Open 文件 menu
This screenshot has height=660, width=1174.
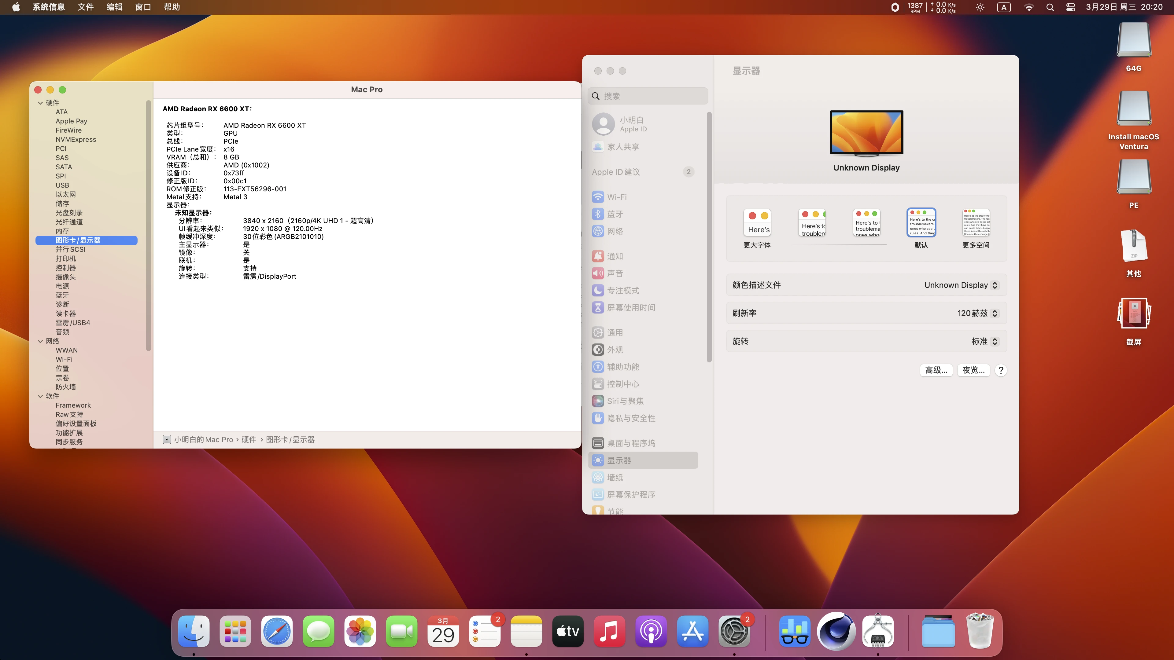pyautogui.click(x=86, y=7)
